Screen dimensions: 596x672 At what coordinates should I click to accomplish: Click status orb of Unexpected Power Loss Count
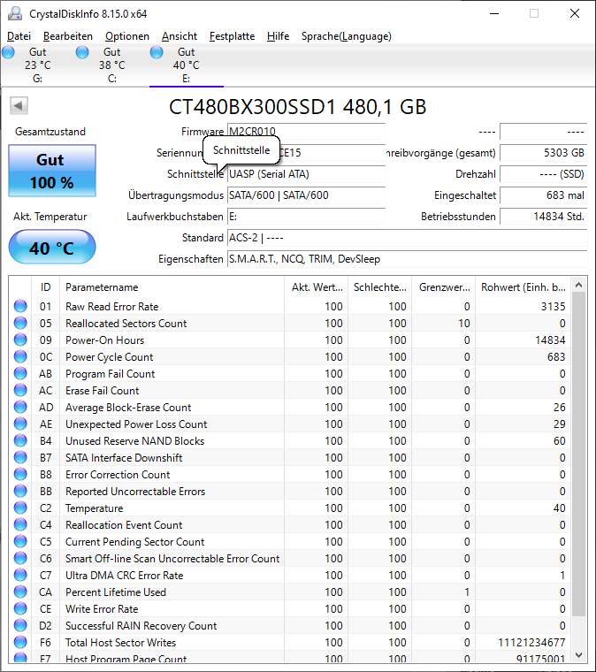tap(20, 424)
